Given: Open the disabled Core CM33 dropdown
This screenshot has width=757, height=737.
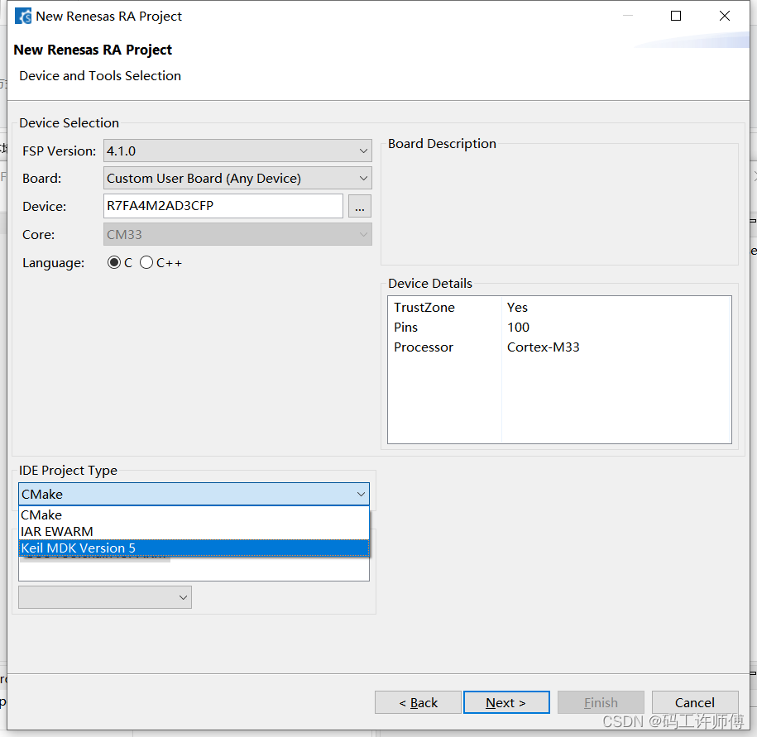Looking at the screenshot, I should pos(237,235).
